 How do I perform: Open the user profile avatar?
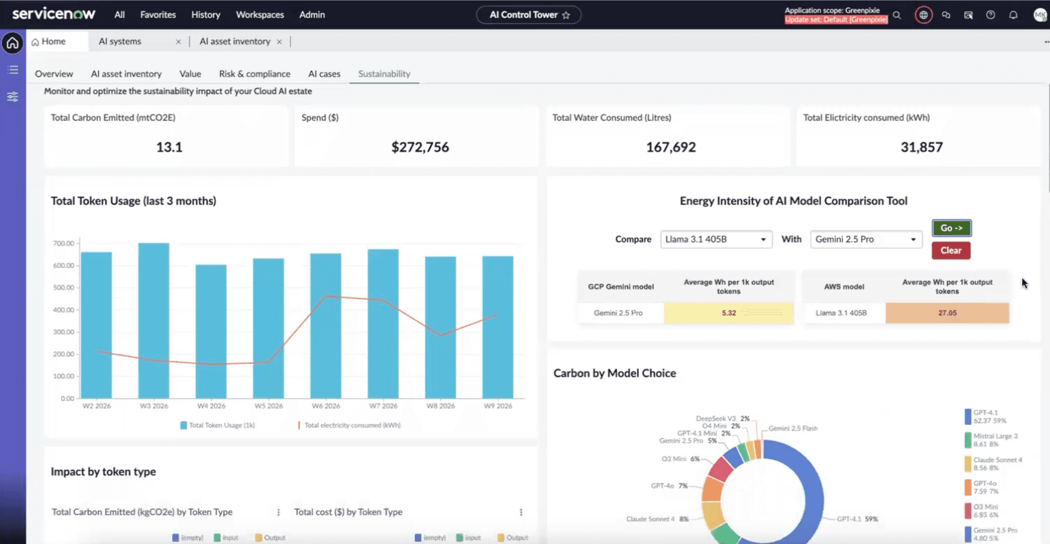1039,15
